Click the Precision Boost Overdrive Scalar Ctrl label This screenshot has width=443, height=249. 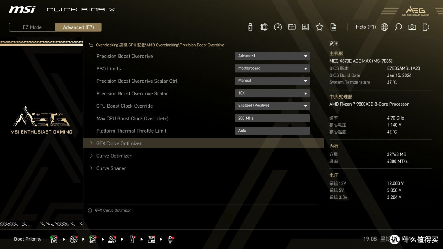tap(137, 81)
